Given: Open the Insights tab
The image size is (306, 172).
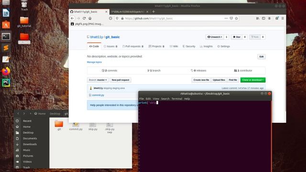Looking at the screenshot, I should [x=206, y=46].
